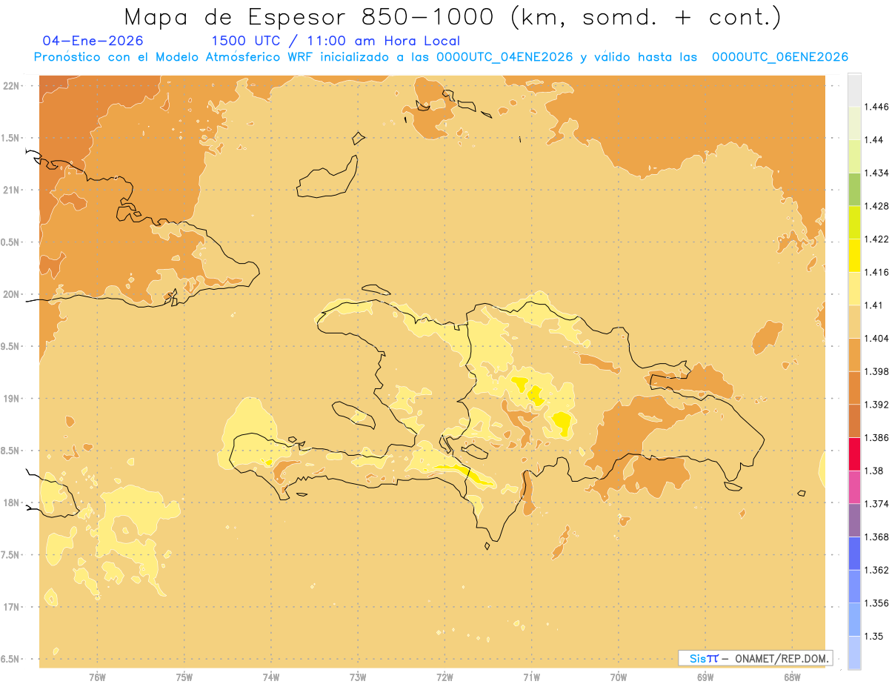Click the legend value 1.398
Image resolution: width=889 pixels, height=687 pixels.
click(x=876, y=371)
